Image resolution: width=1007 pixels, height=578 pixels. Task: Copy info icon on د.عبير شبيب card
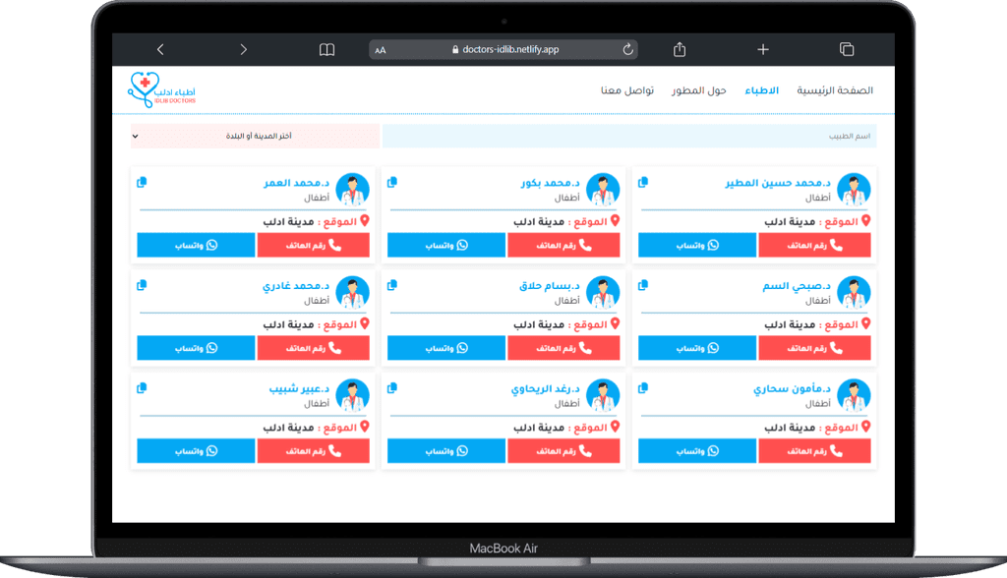(142, 388)
